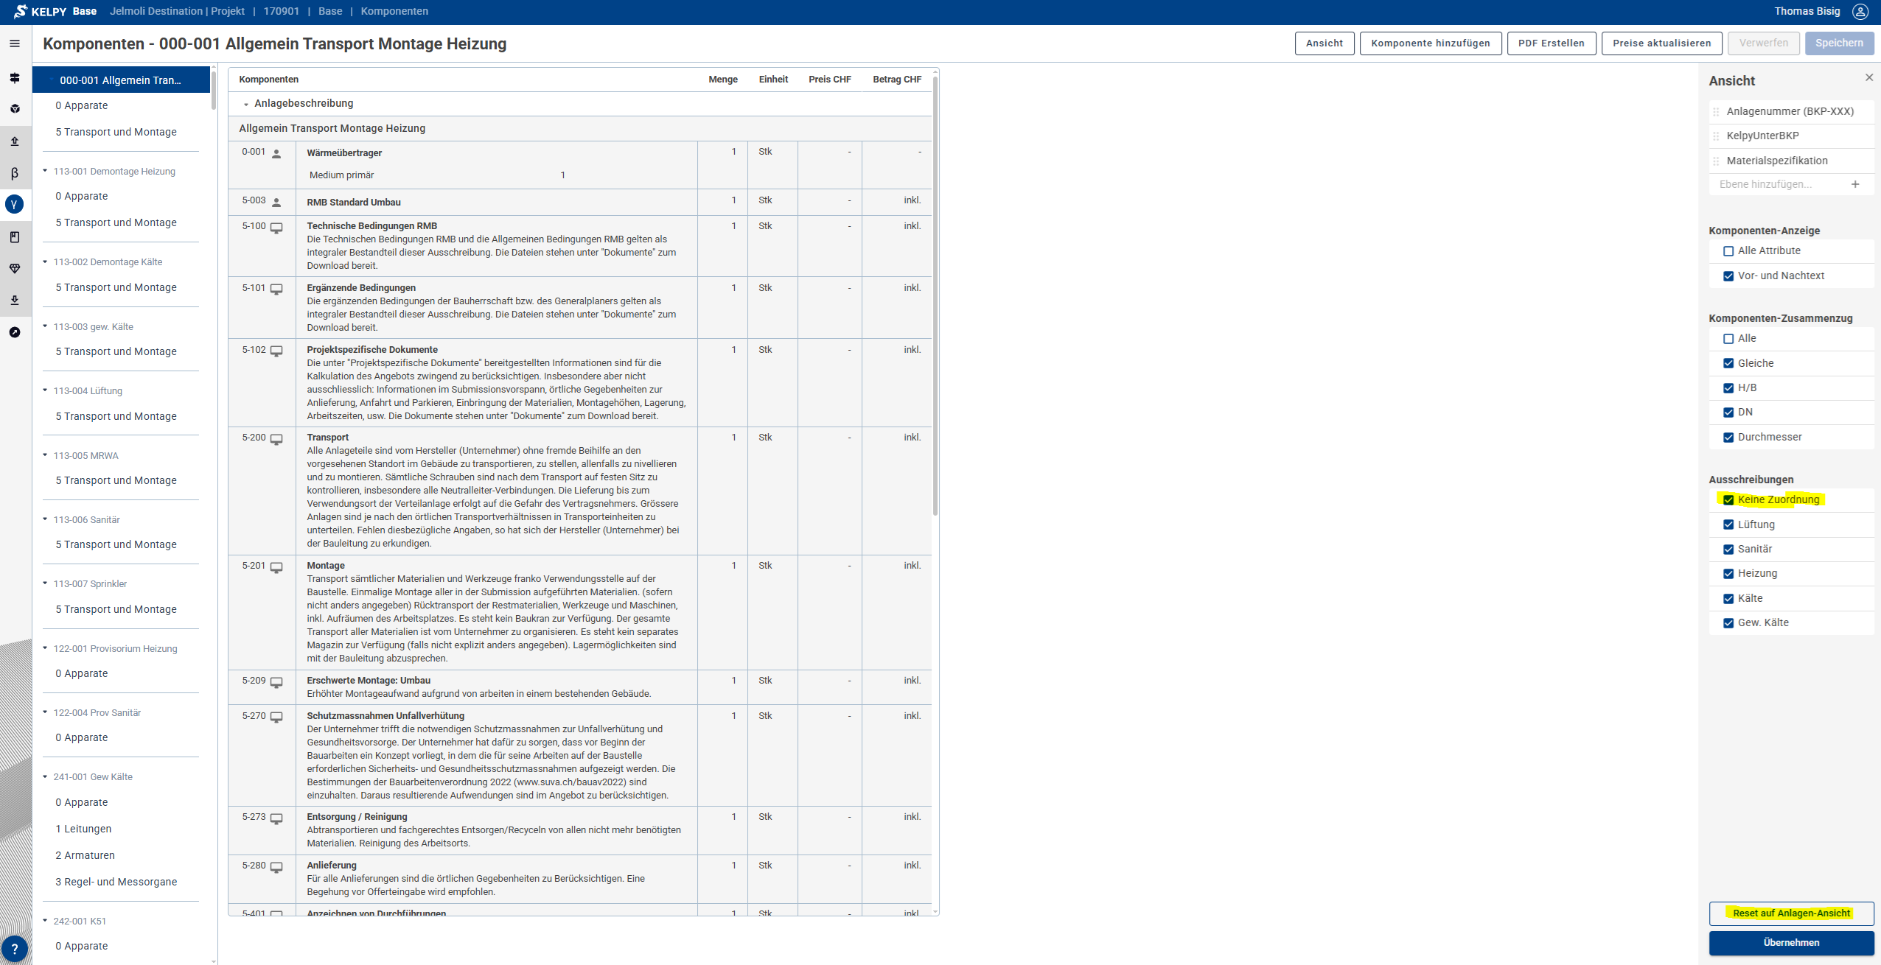Collapse the Anlagebeschreibung section
Viewport: 1881px width, 965px height.
[246, 104]
